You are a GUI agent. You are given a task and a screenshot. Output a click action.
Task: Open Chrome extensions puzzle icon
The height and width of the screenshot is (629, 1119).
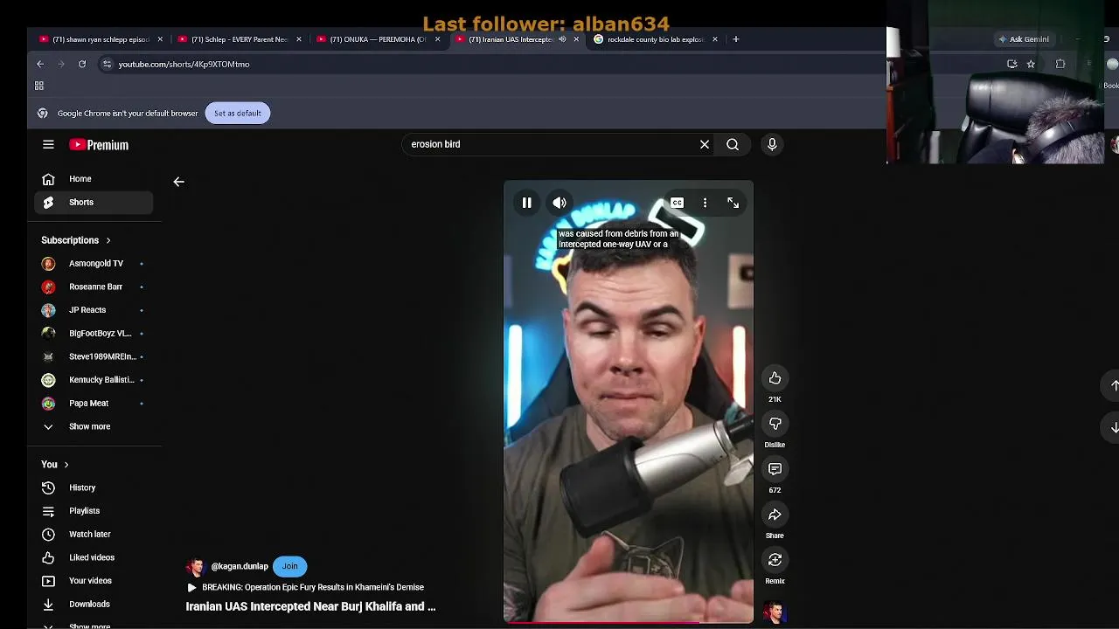tap(1060, 64)
